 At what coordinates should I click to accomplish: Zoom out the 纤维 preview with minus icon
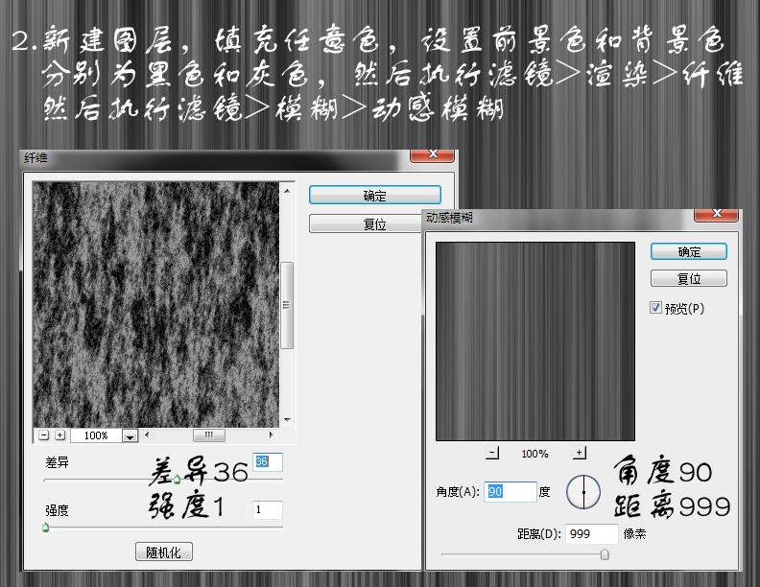coord(44,434)
